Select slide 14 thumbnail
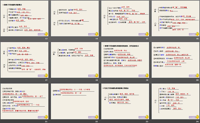The image size is (200, 123). [x=75, y=19]
